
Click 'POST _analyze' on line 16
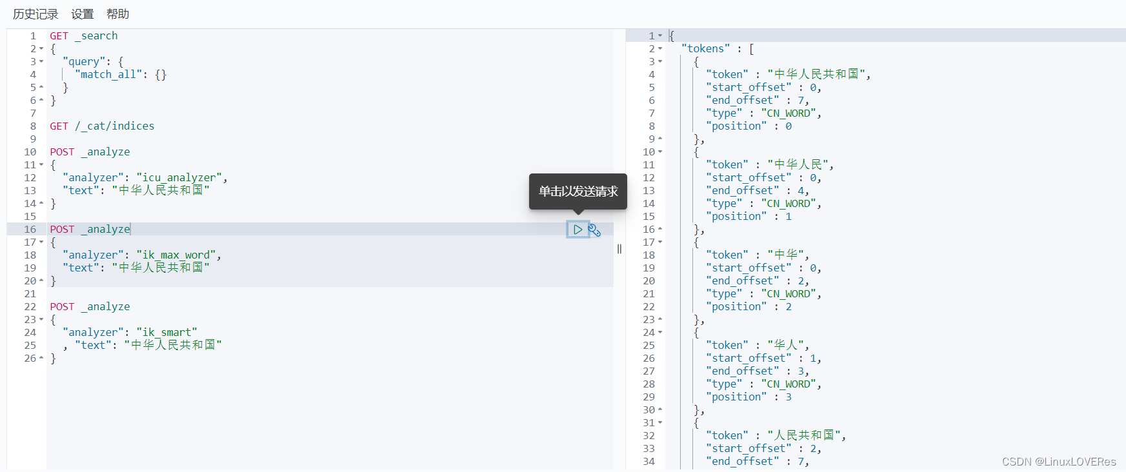click(90, 230)
